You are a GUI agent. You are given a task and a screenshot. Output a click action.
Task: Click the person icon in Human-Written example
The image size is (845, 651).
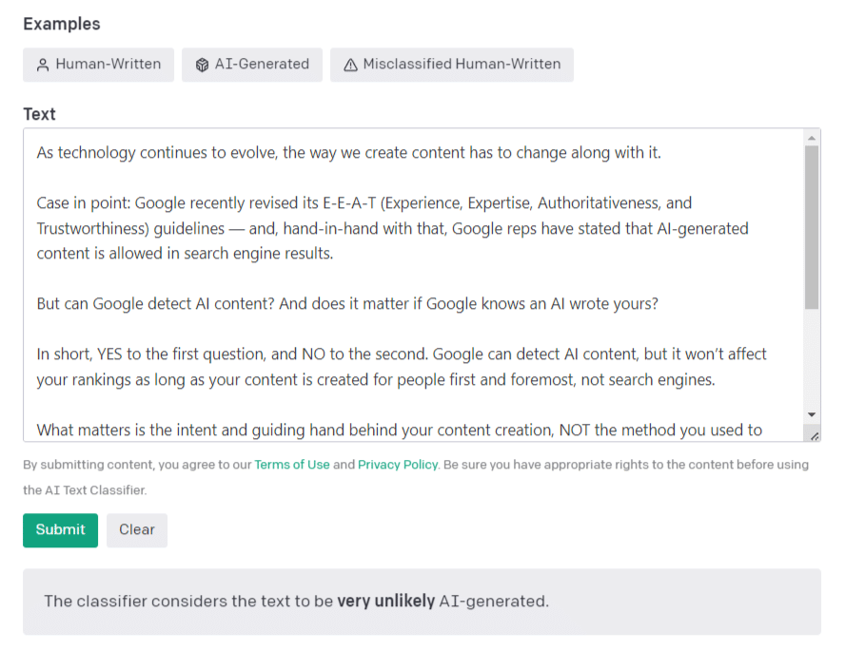point(42,66)
